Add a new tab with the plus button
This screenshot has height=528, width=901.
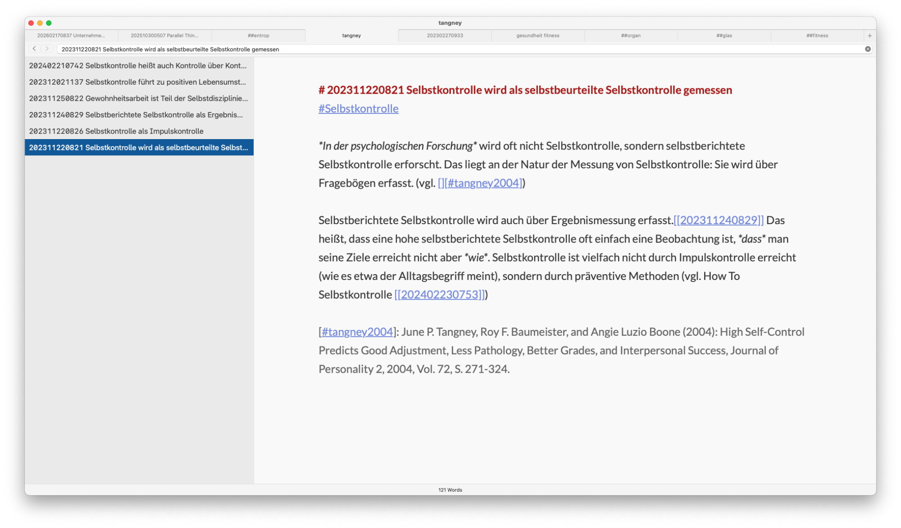click(x=869, y=36)
